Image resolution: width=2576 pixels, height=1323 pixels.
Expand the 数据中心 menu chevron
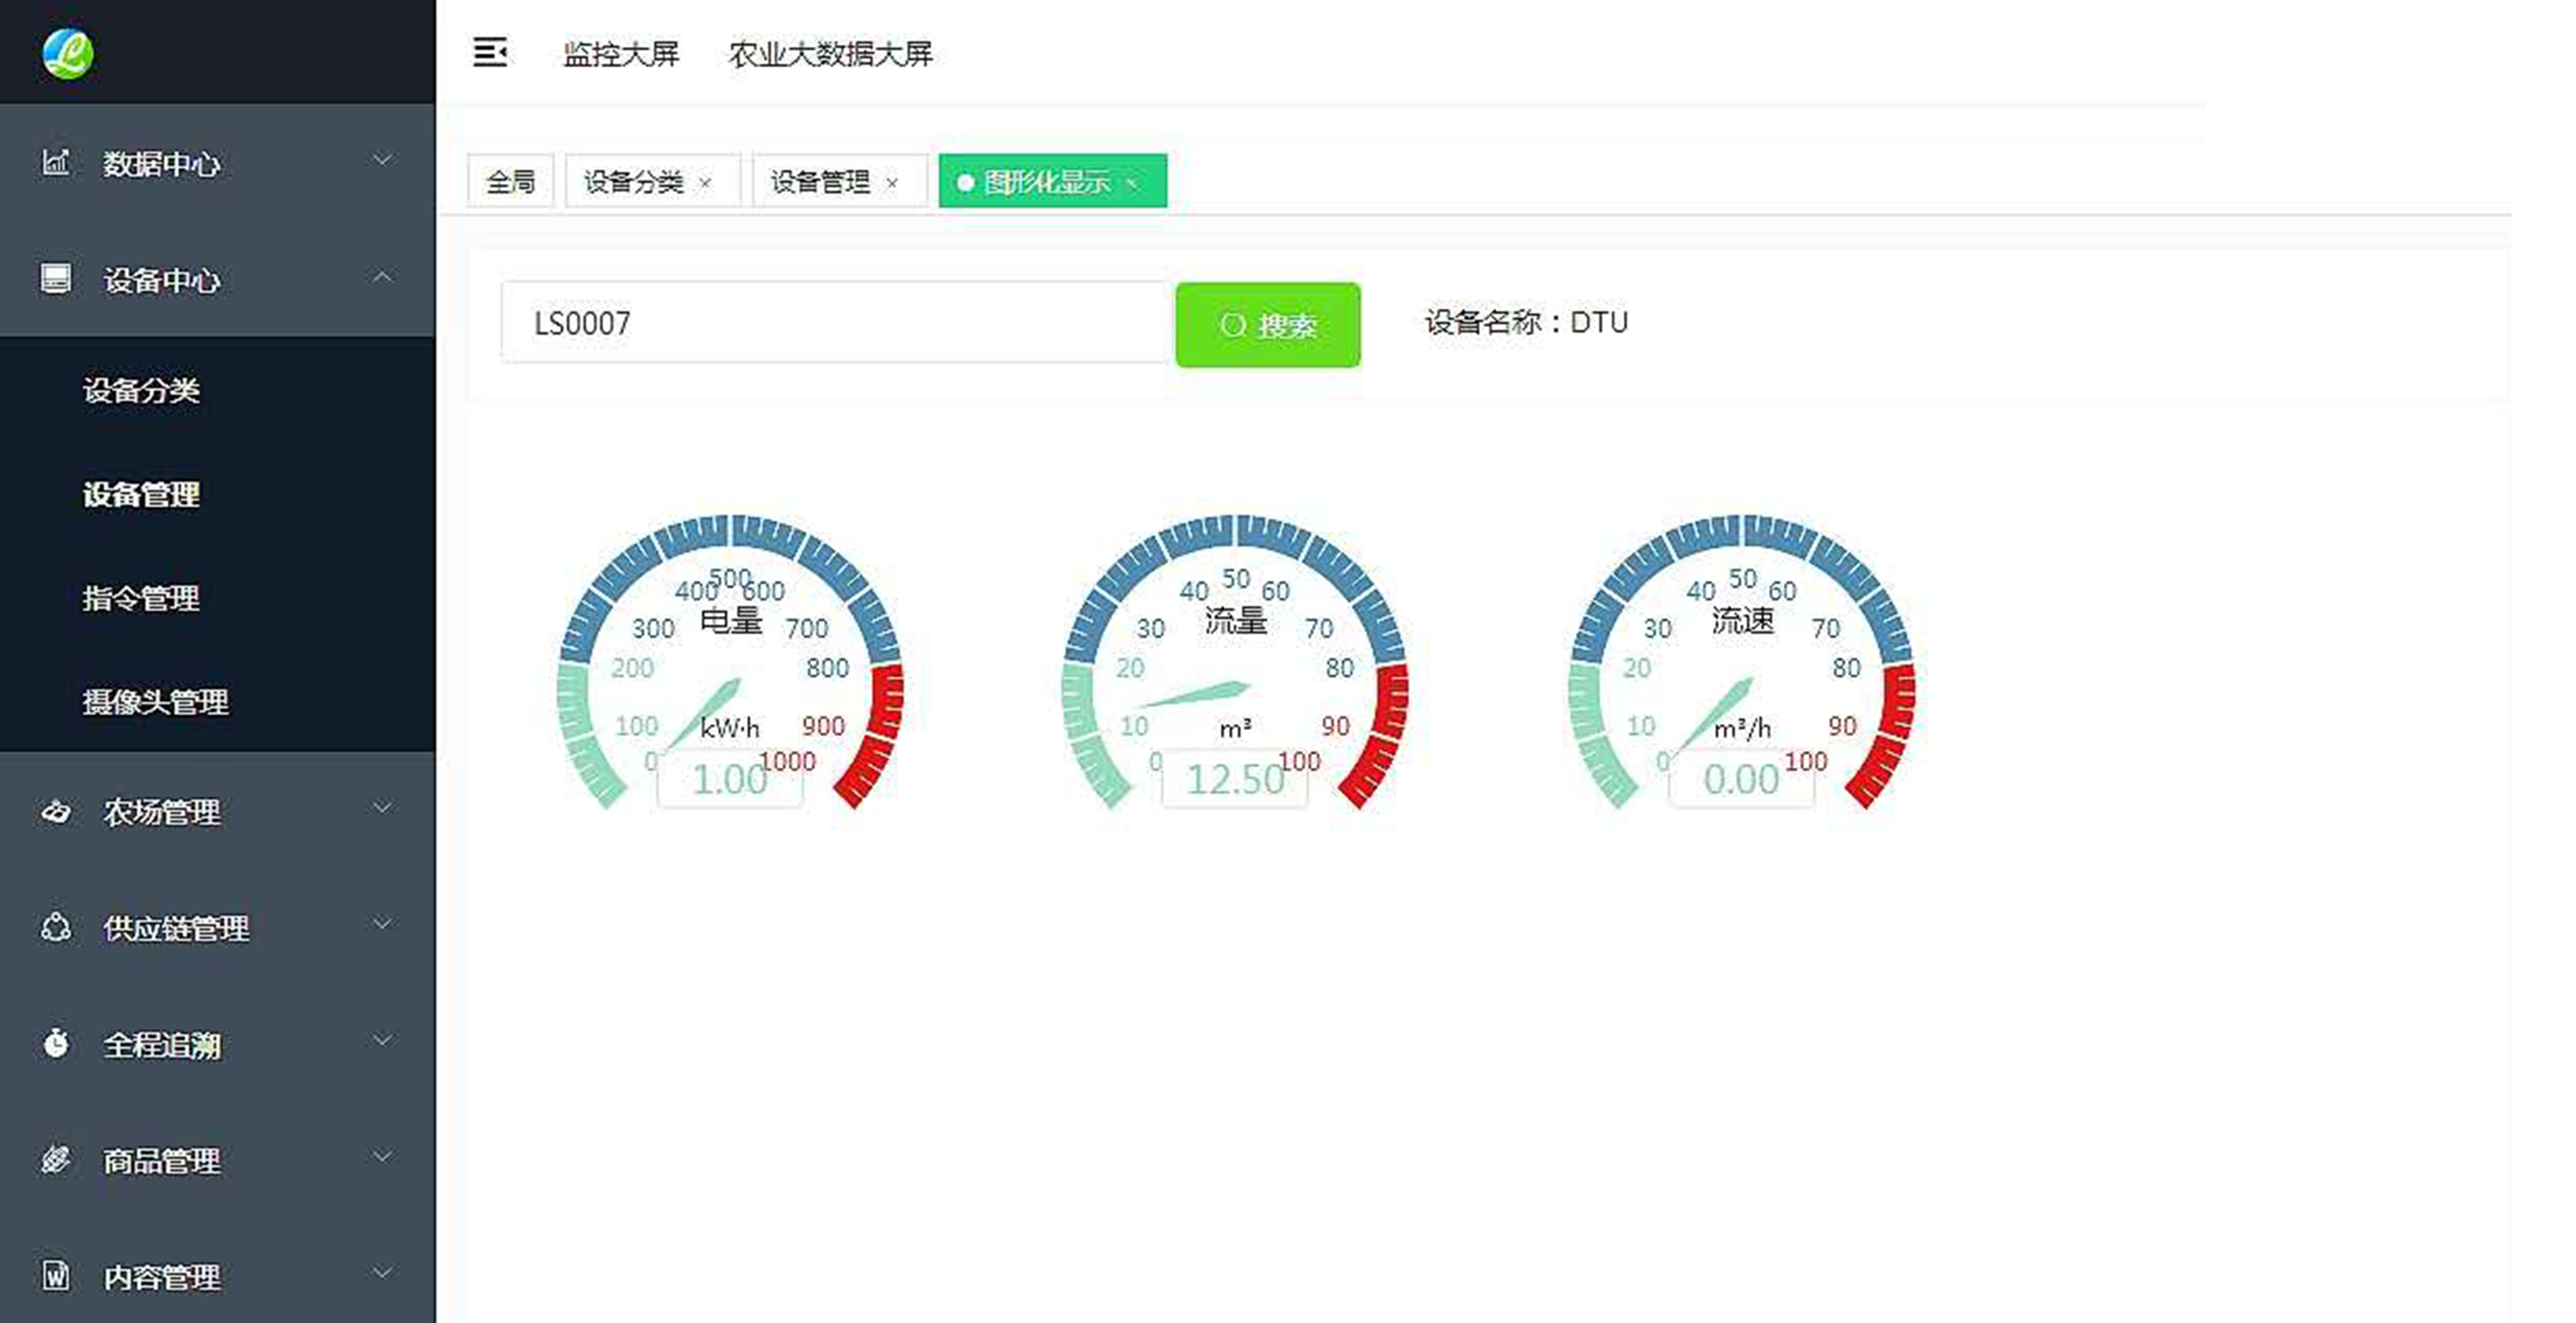(382, 160)
